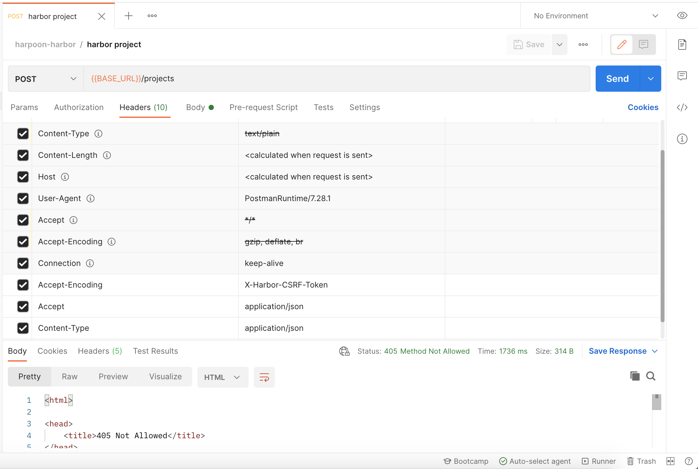Click the headers table vertical scrollbar

point(662,236)
